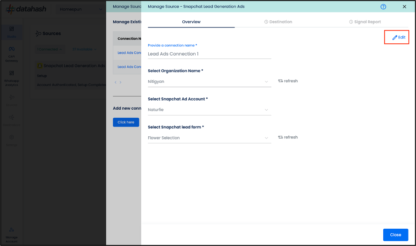Open the second Lead Ads Connection link
416x246 pixels.
click(129, 67)
